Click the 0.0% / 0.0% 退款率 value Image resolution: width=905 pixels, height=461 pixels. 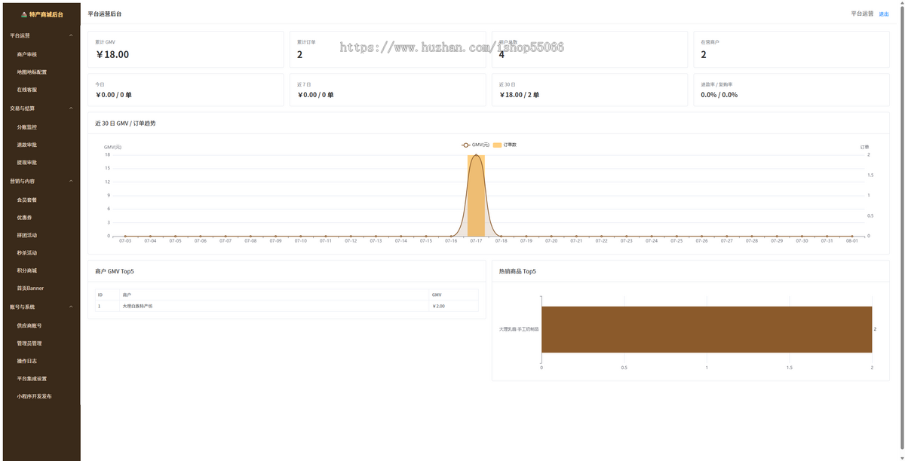click(x=719, y=95)
